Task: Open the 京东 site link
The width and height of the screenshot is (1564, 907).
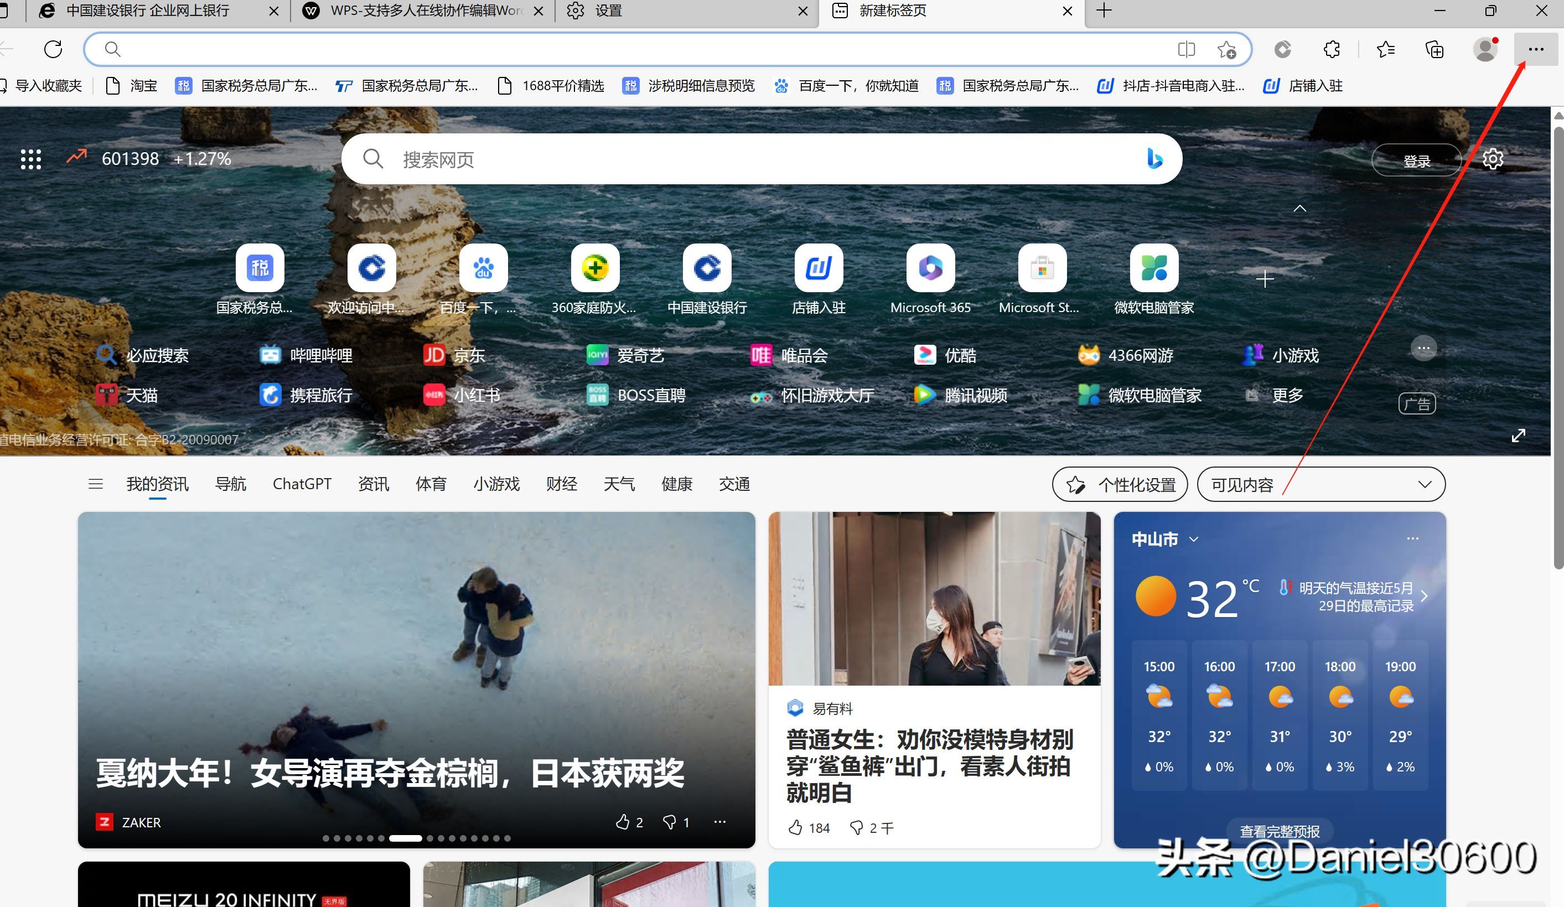Action: [x=454, y=355]
